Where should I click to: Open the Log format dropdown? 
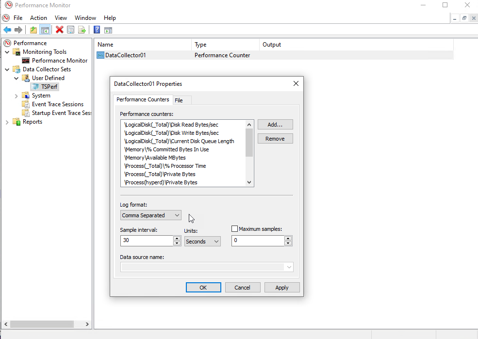pyautogui.click(x=150, y=215)
